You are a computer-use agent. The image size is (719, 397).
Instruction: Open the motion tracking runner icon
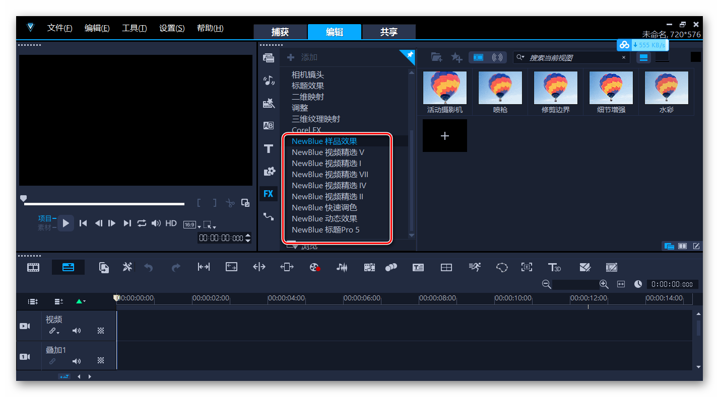[x=475, y=267]
